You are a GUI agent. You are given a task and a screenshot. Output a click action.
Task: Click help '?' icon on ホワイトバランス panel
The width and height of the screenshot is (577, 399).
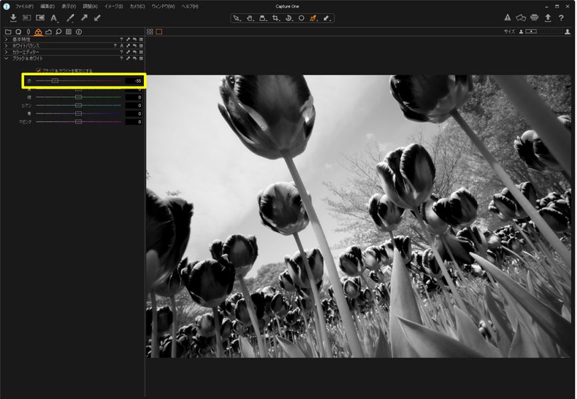tap(115, 46)
